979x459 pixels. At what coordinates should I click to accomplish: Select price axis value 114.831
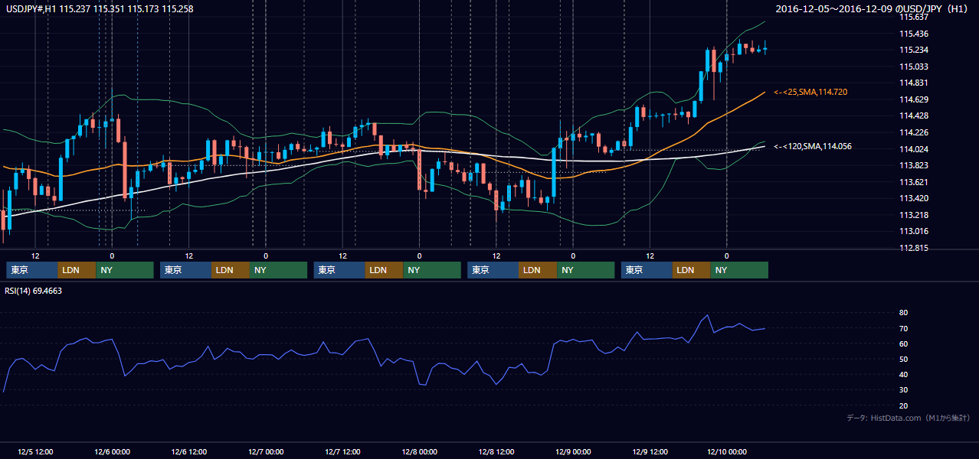(x=914, y=83)
